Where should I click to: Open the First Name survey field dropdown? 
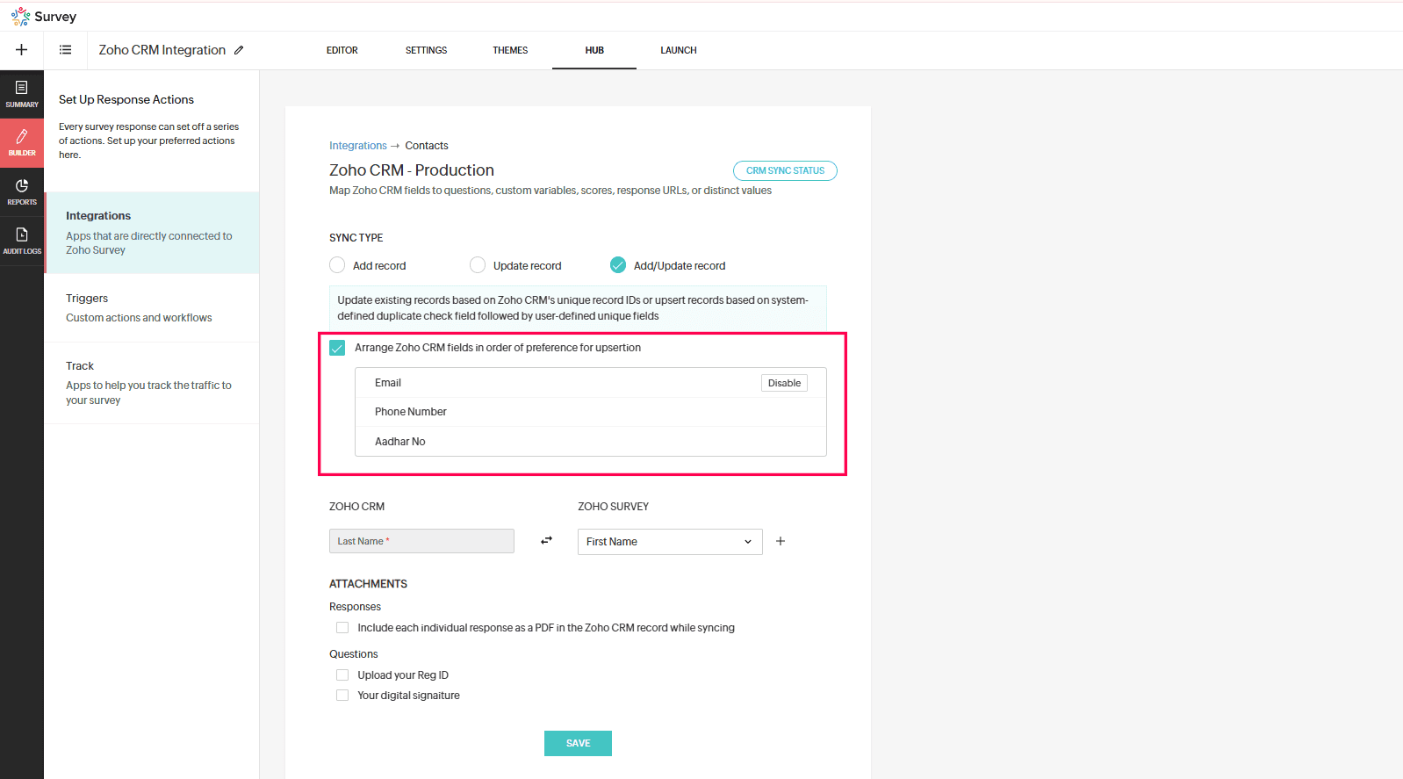click(670, 542)
